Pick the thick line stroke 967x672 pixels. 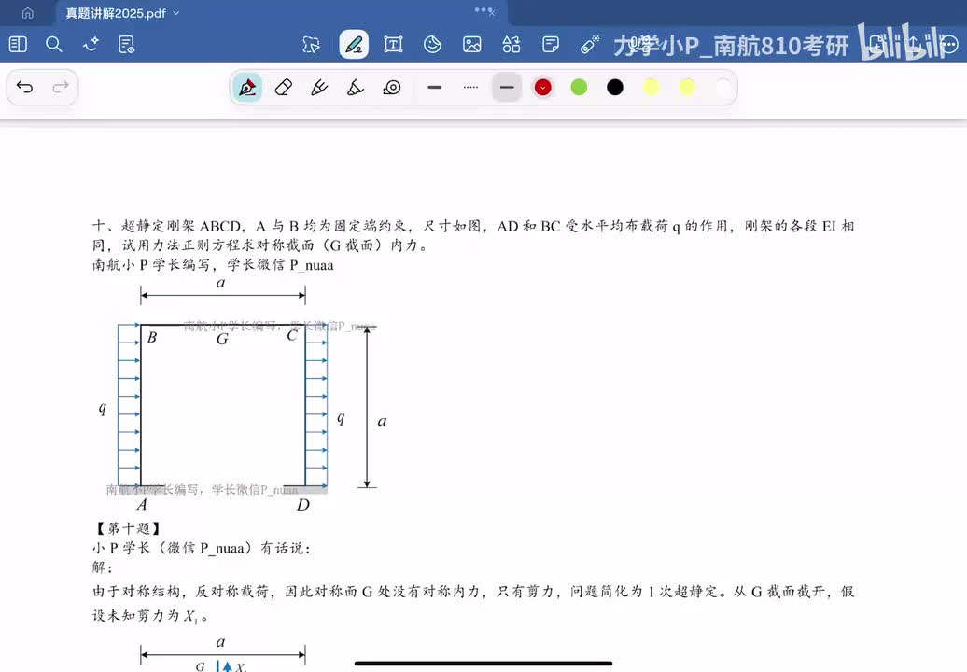tap(507, 88)
